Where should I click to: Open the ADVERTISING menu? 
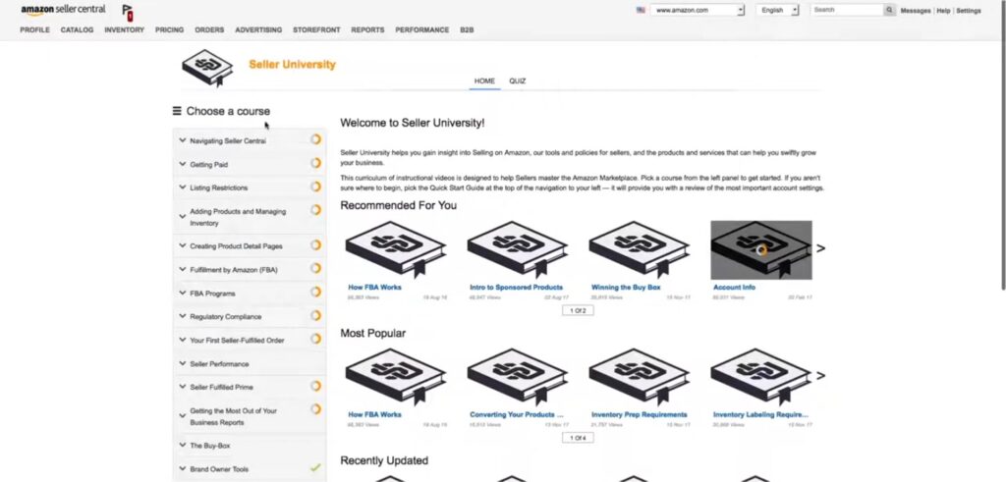(x=258, y=30)
